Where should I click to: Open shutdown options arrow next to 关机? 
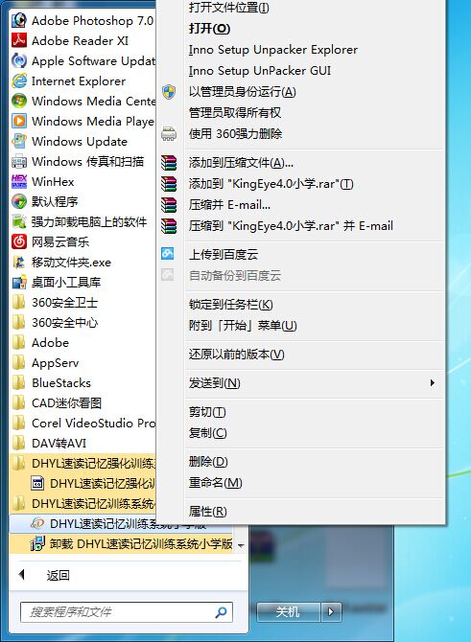pos(331,612)
